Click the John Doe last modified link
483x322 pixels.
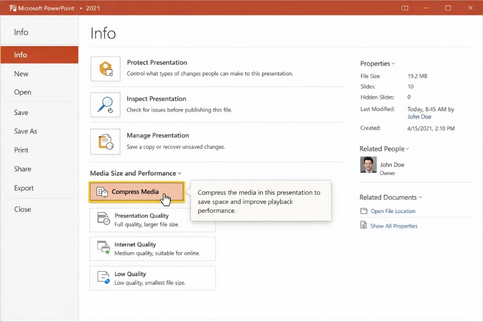click(419, 117)
